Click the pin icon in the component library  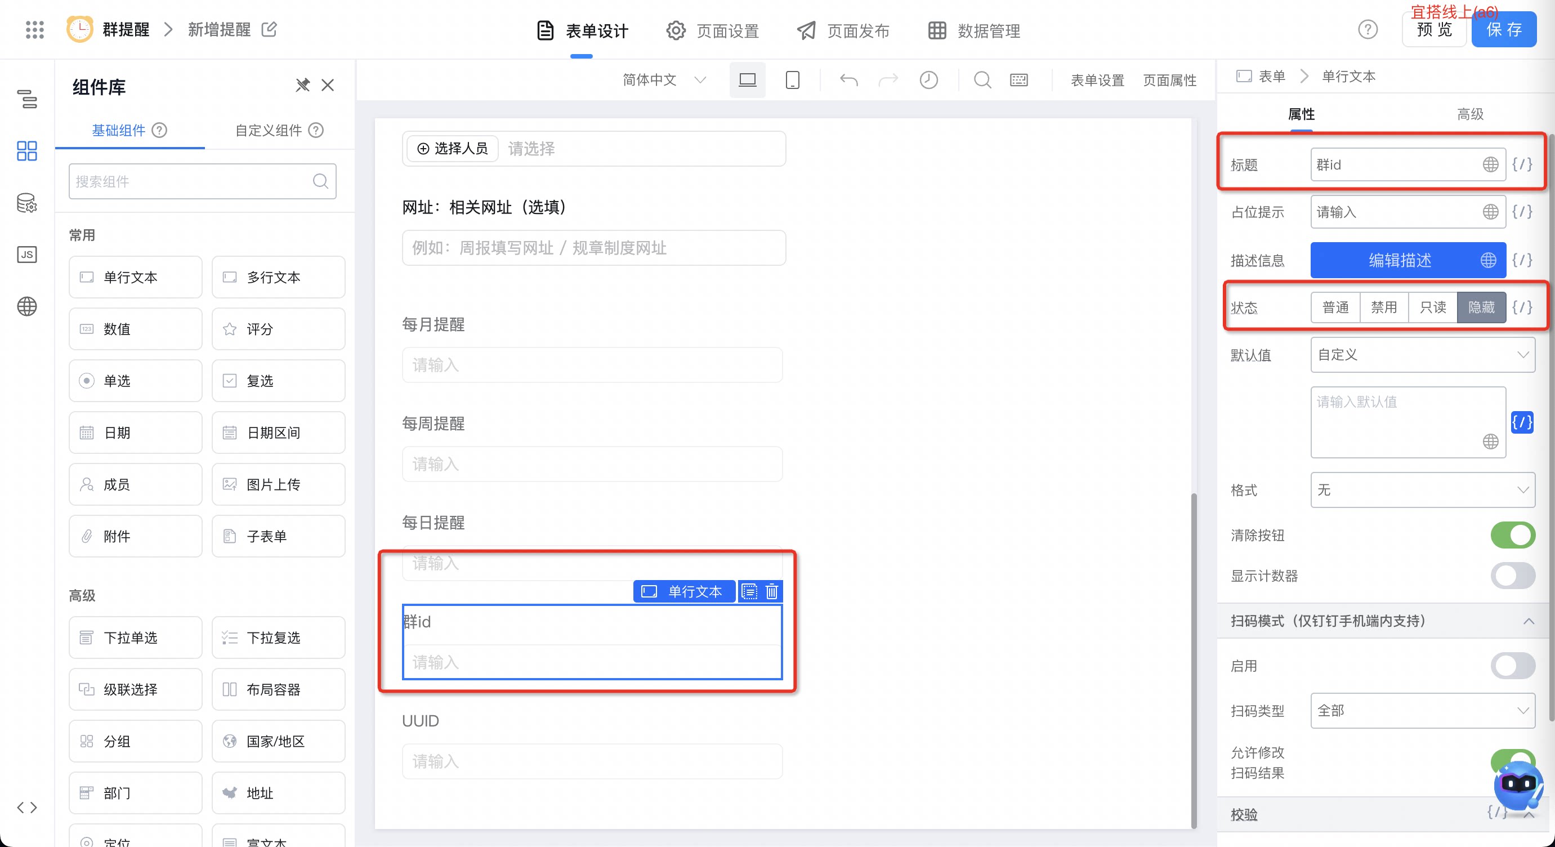[x=302, y=85]
